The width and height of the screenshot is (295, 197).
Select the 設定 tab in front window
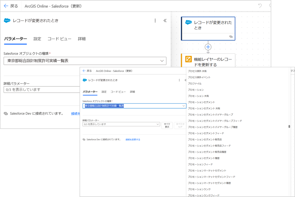tap(104, 92)
